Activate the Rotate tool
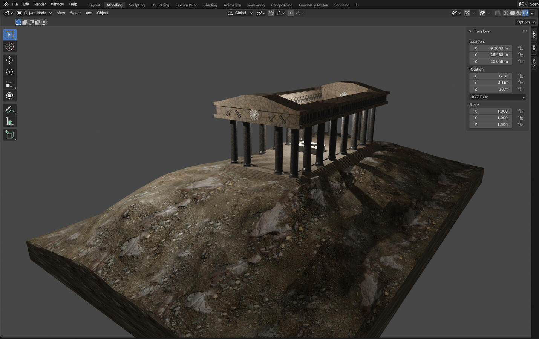The height and width of the screenshot is (339, 539). [9, 72]
